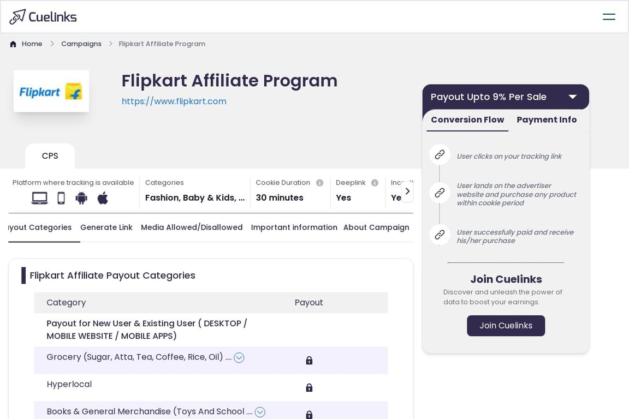Click link icon beside 'User lands on the advertiser'

point(440,193)
